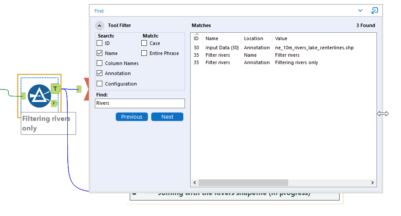401x216 pixels.
Task: Tick the Column Names checkbox
Action: tap(100, 63)
